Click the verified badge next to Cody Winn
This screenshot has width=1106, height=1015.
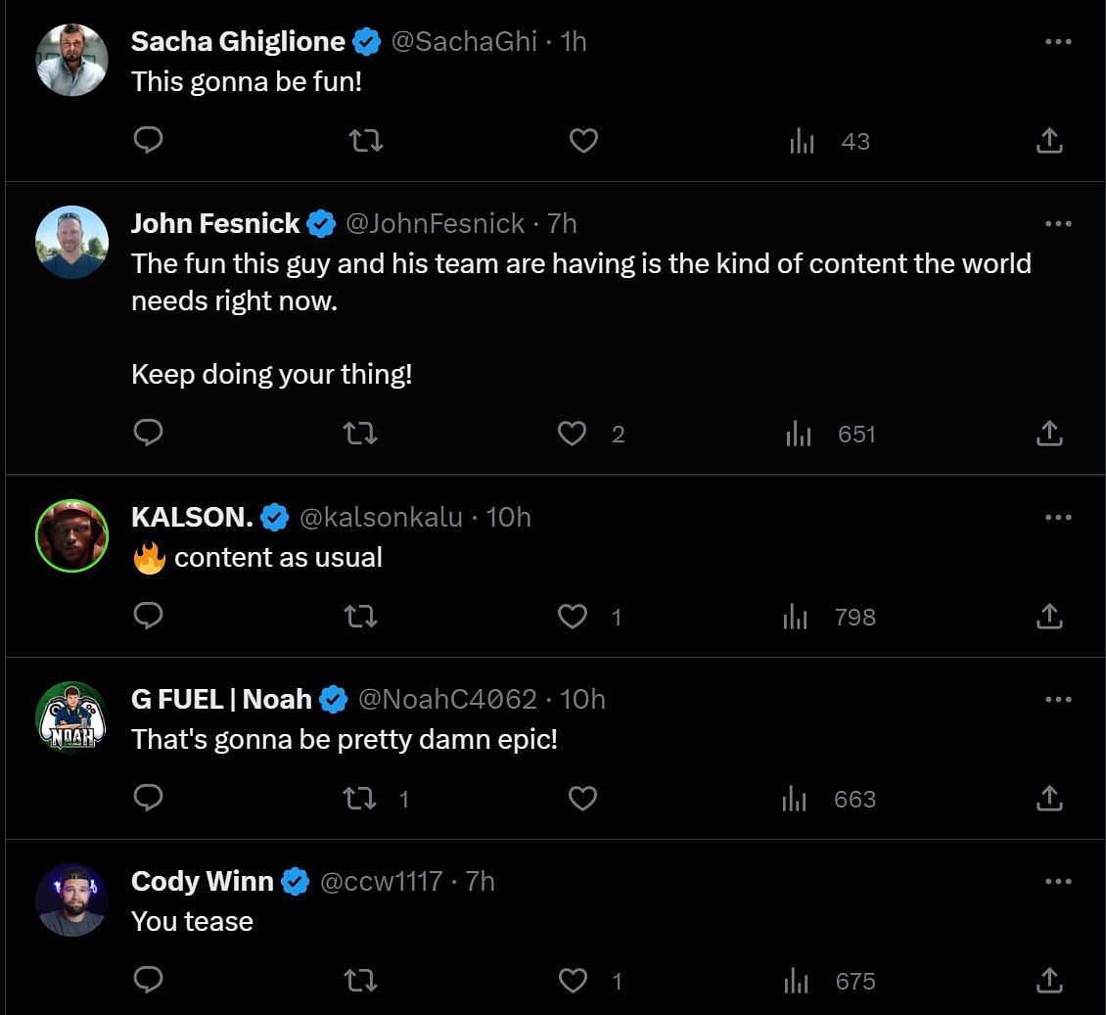(x=292, y=881)
